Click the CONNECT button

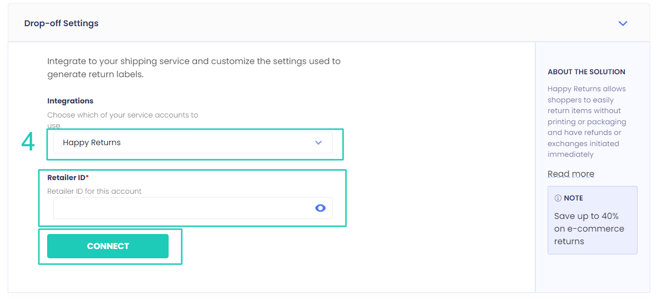108,246
